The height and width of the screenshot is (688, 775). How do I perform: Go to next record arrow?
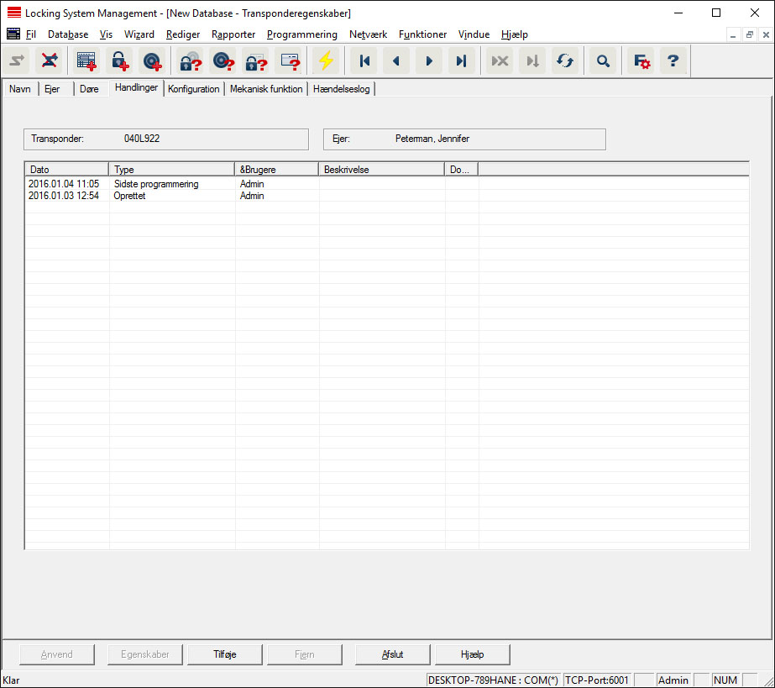(x=429, y=60)
